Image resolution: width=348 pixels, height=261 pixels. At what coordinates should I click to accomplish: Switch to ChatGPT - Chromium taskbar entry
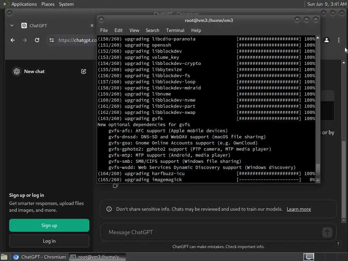click(40, 257)
